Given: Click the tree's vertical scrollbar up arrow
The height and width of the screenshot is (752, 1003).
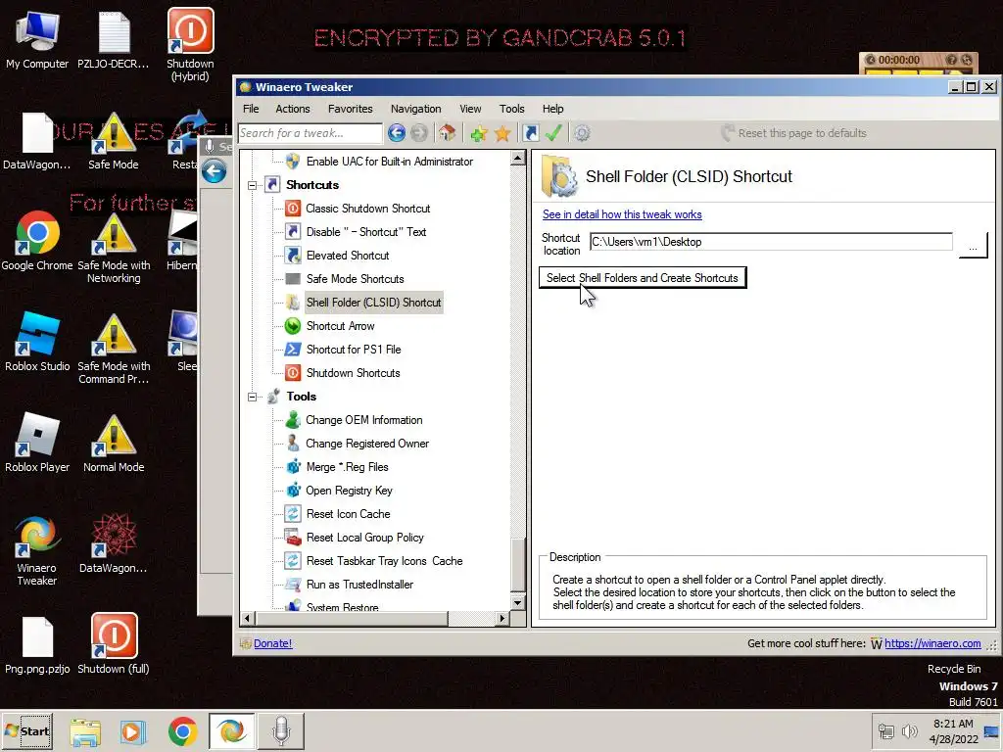Looking at the screenshot, I should coord(517,158).
